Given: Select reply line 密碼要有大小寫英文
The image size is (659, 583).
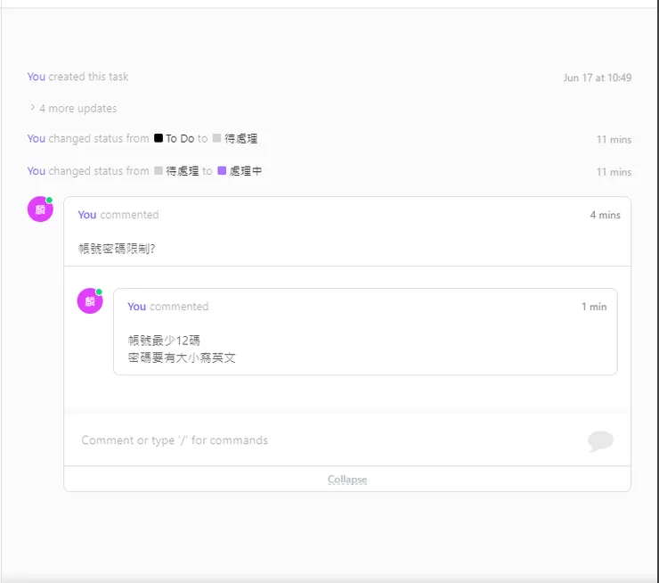Looking at the screenshot, I should (x=182, y=357).
